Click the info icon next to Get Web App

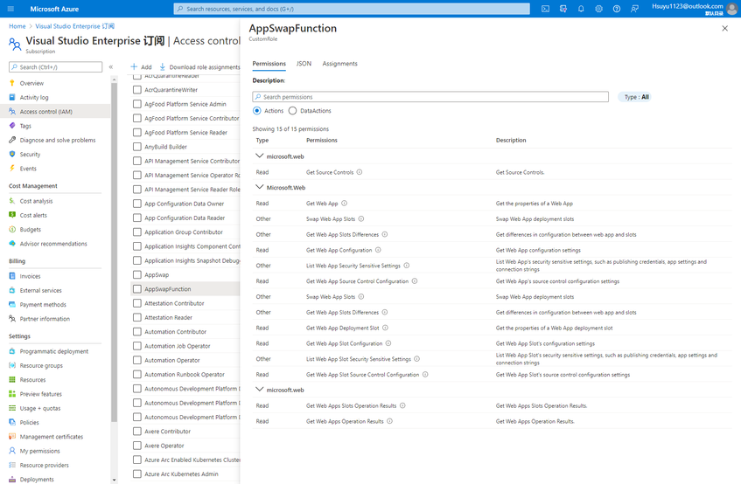(344, 204)
